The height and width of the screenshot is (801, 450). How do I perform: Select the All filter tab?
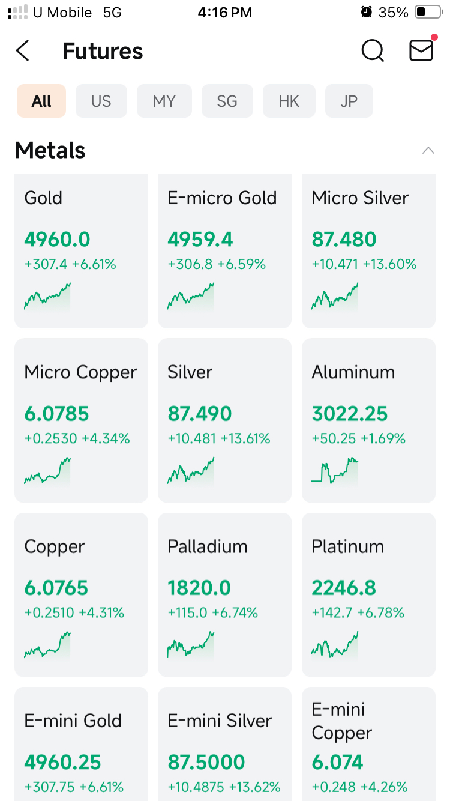[41, 101]
